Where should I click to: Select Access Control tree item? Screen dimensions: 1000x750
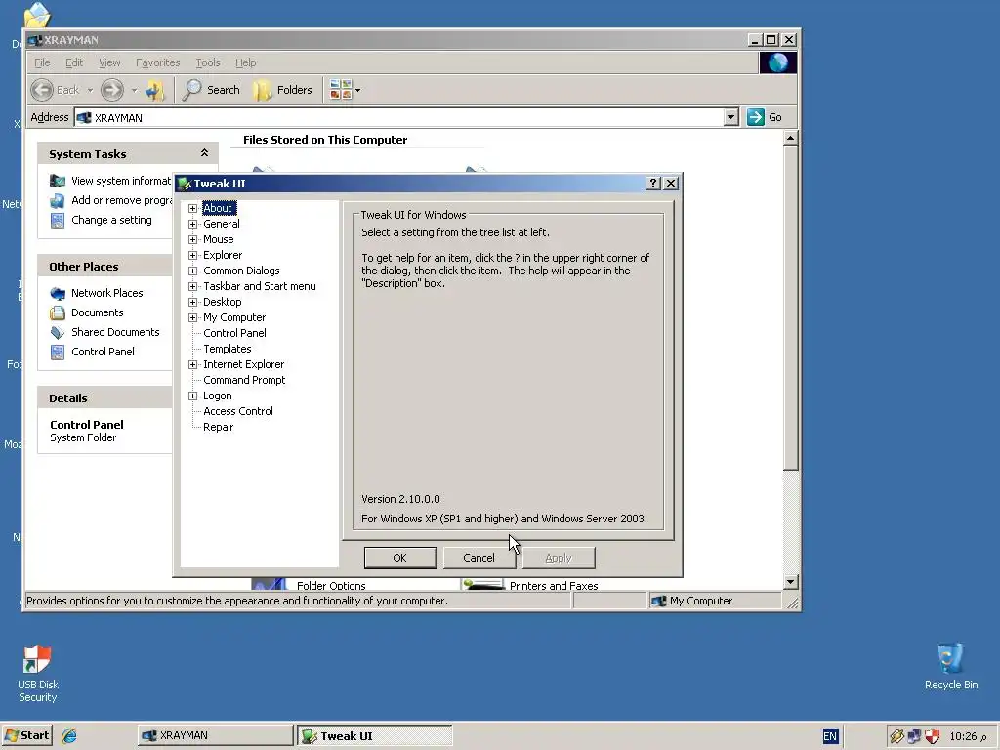[238, 411]
